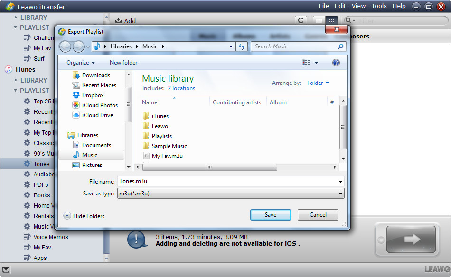
Task: Select Music in the address breadcrumb
Action: tap(150, 46)
